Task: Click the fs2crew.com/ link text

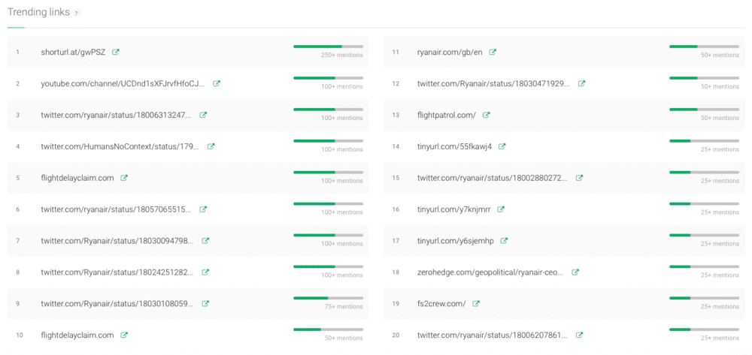Action: pos(441,303)
